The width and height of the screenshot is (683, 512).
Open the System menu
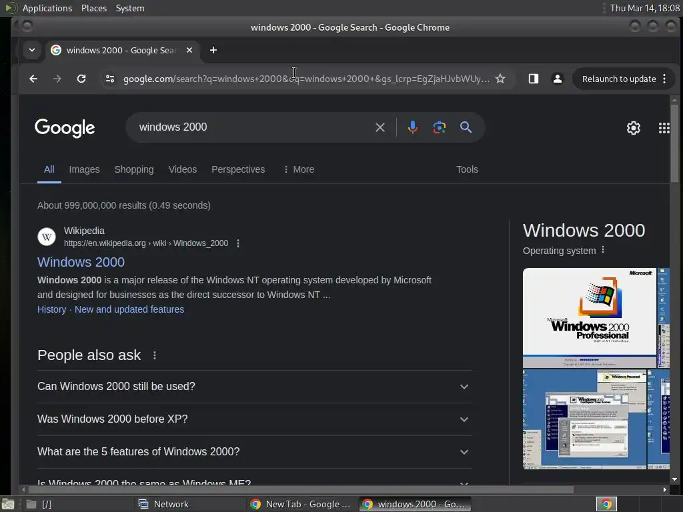pos(130,8)
